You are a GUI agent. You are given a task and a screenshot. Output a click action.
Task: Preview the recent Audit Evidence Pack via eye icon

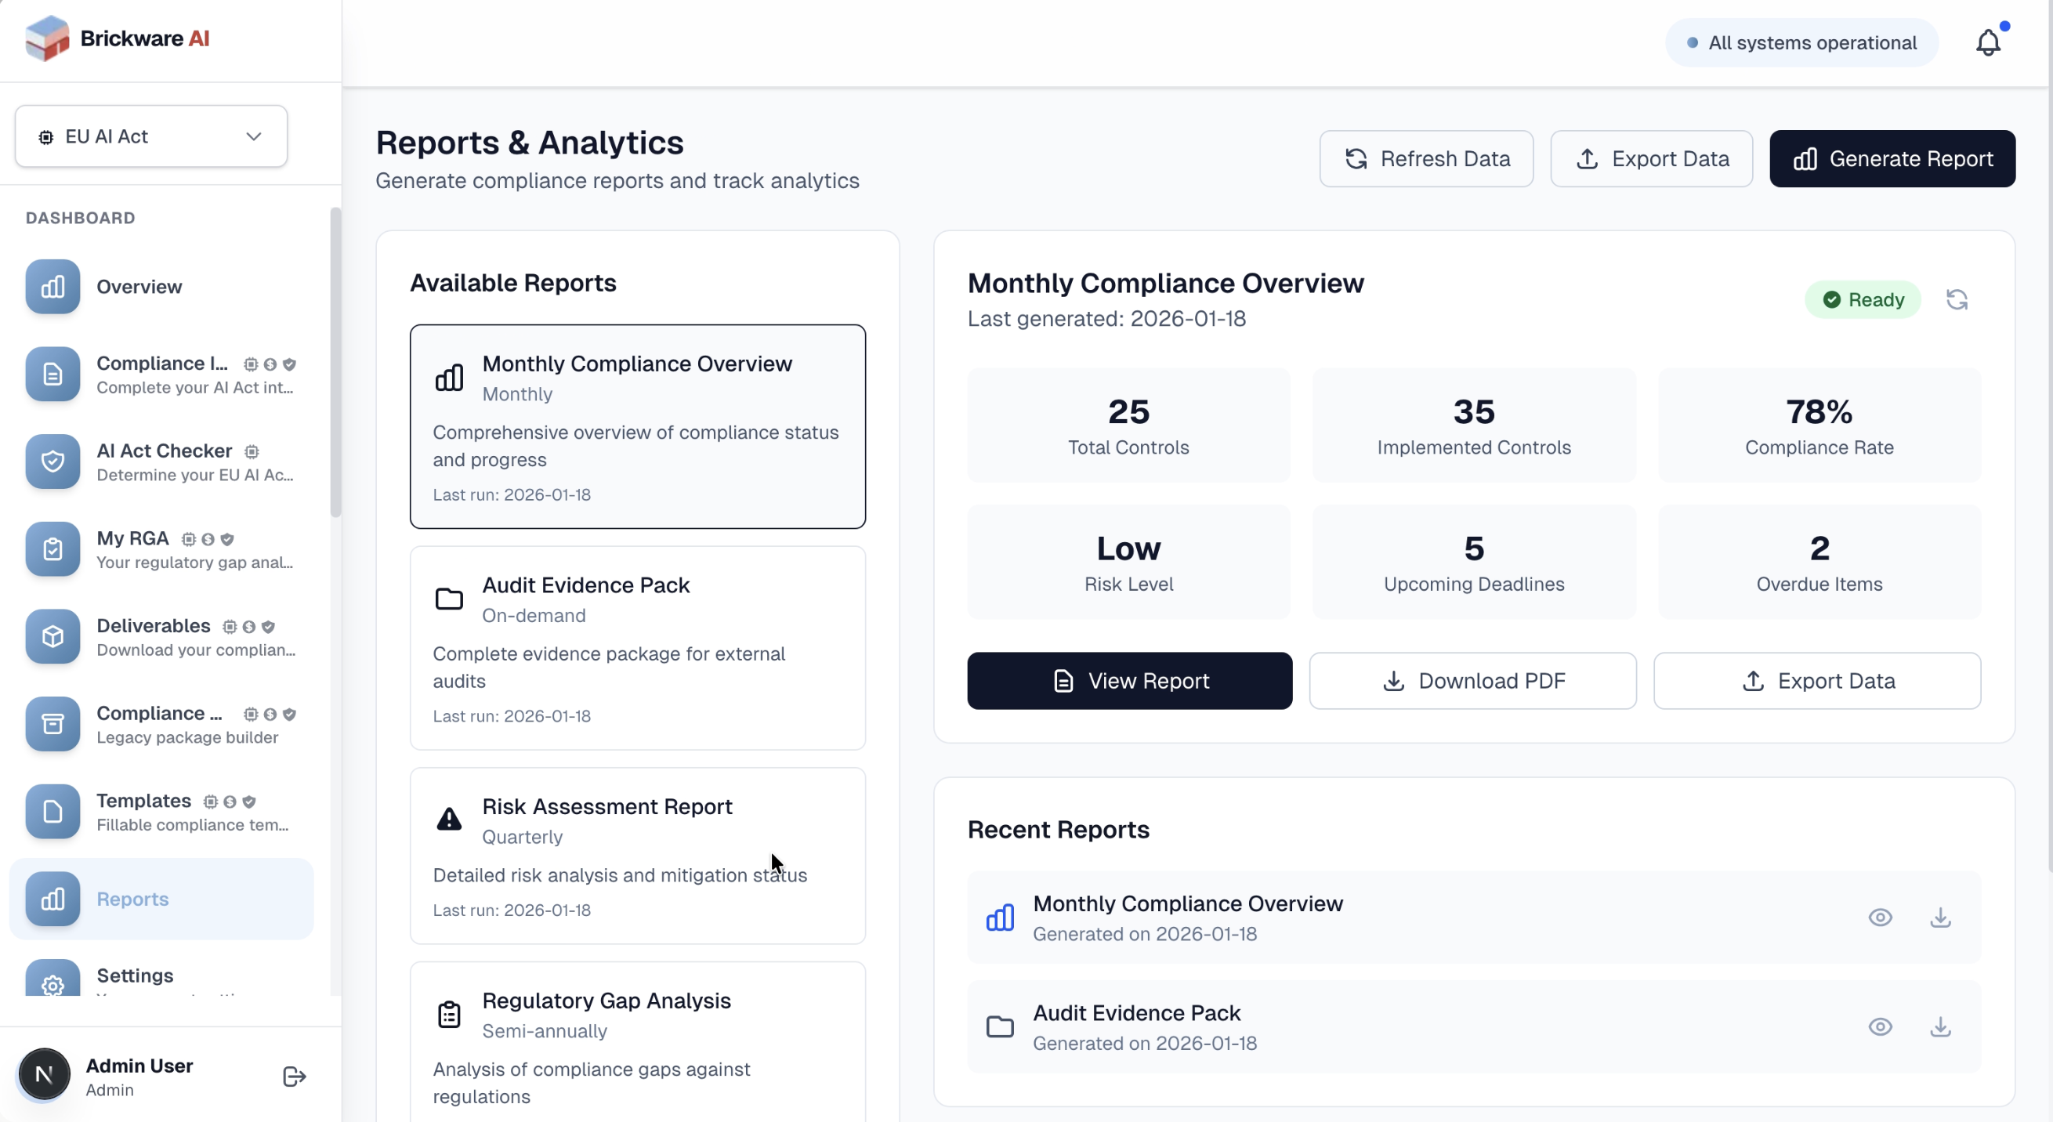(x=1879, y=1026)
